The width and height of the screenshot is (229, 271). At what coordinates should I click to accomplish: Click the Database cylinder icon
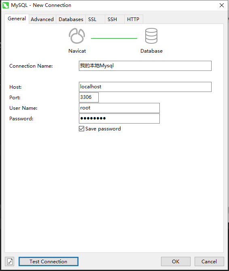151,36
